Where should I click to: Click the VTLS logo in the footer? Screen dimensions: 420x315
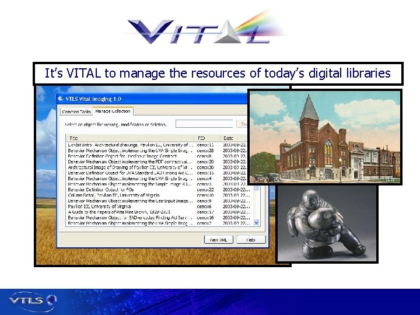coord(33,301)
